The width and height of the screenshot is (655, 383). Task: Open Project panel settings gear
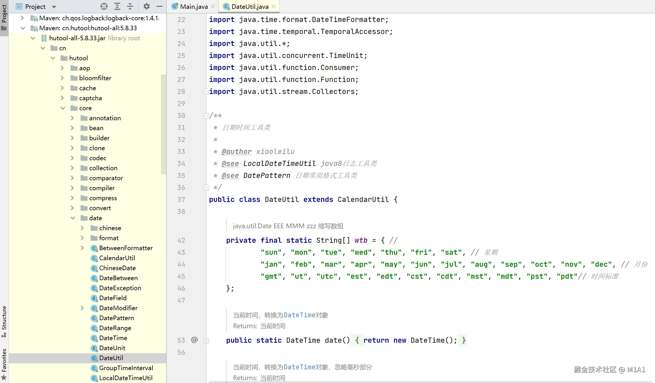click(146, 6)
